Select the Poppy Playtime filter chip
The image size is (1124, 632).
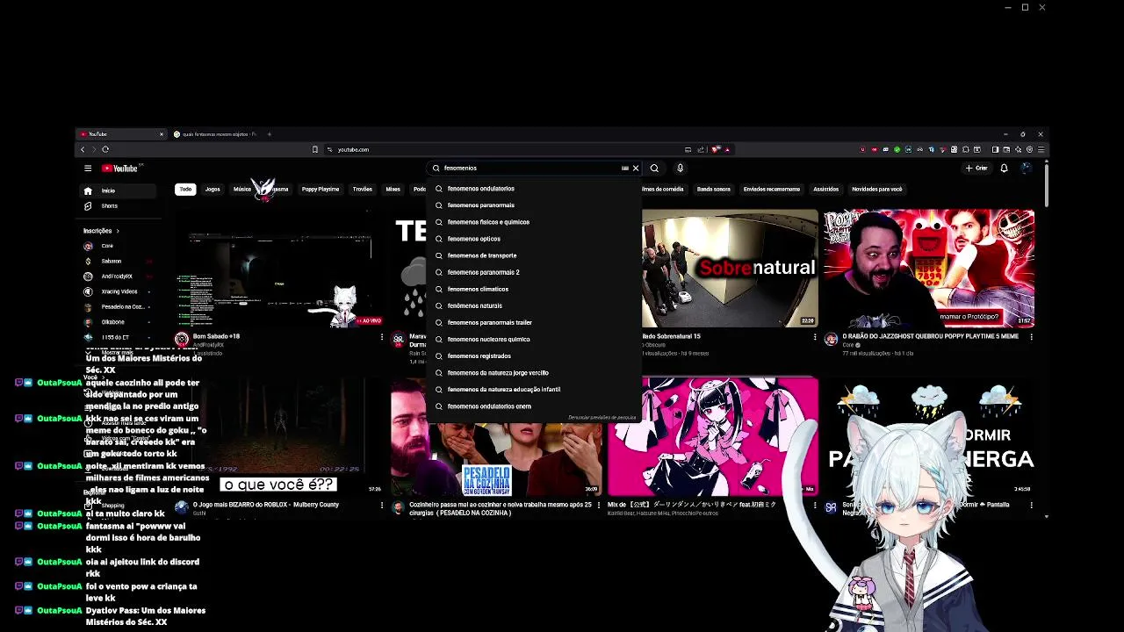point(321,189)
